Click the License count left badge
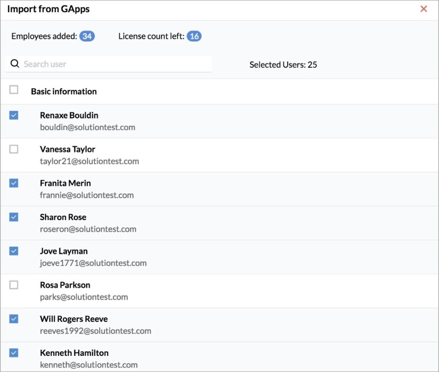Screen dimensions: 439x372 pyautogui.click(x=194, y=37)
